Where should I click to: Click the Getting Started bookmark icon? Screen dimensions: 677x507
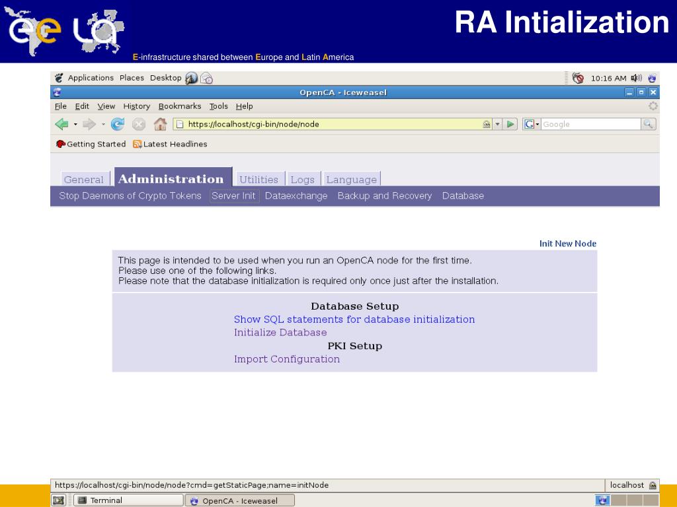click(x=60, y=144)
